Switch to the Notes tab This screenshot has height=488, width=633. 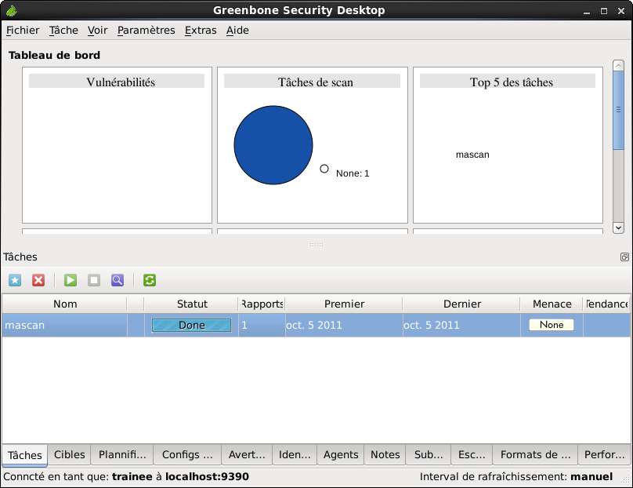pyautogui.click(x=385, y=455)
